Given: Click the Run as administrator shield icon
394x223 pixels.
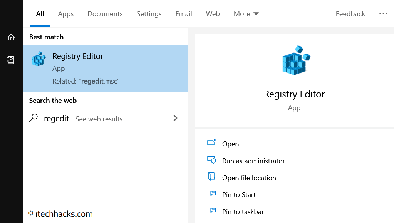Looking at the screenshot, I should pyautogui.click(x=211, y=160).
